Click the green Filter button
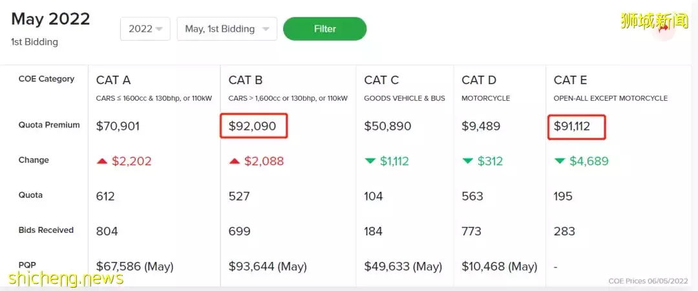Image resolution: width=698 pixels, height=291 pixels. pos(325,29)
